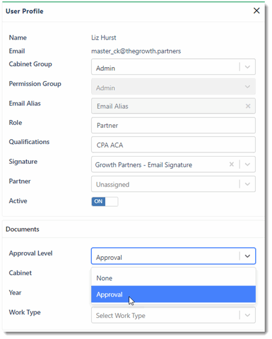Clear the Email Alias field X icon
The width and height of the screenshot is (272, 339).
tap(248, 106)
